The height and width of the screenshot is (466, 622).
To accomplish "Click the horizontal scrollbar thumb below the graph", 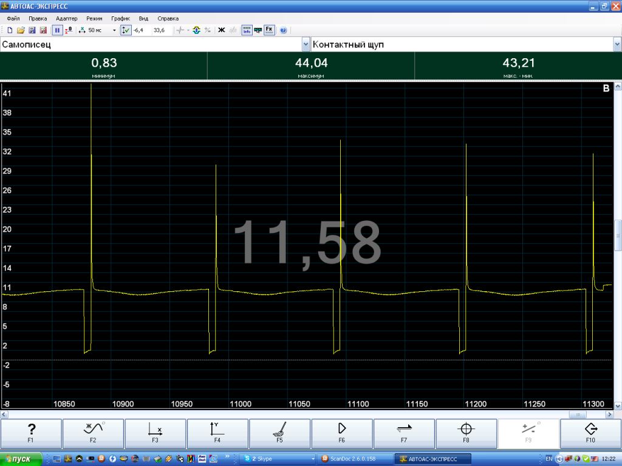I will tap(578, 414).
